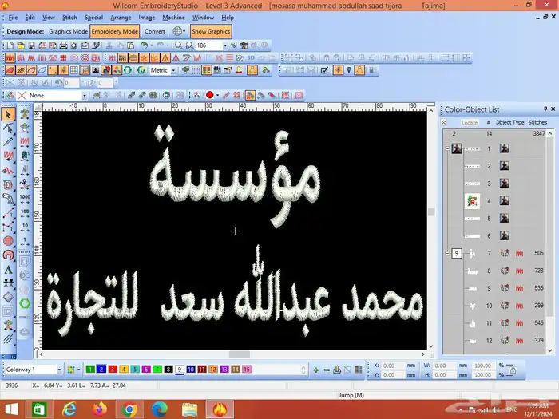Select the arrow Select Object tool
Viewport: 559px width, 419px height.
click(7, 114)
